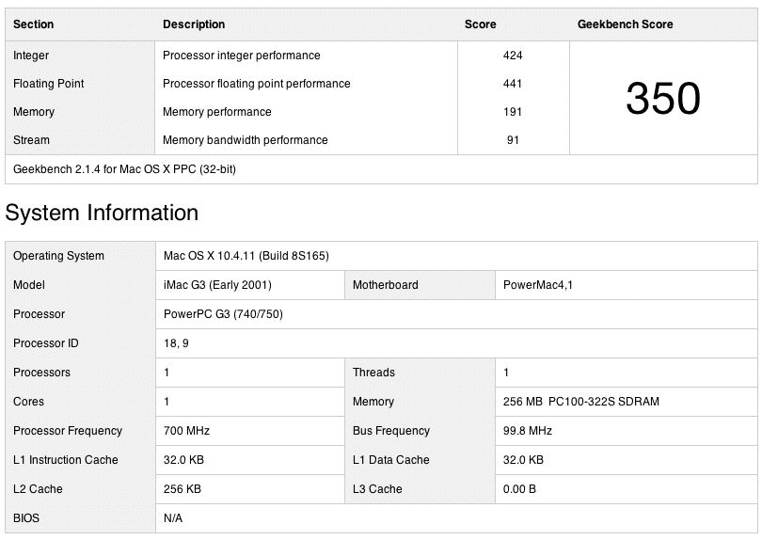This screenshot has width=762, height=540.
Task: Click the 'System Information' heading
Action: coord(102,213)
